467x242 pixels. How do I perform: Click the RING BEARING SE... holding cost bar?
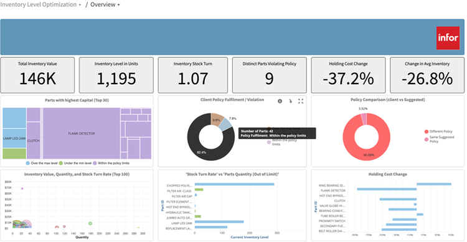[434, 184]
